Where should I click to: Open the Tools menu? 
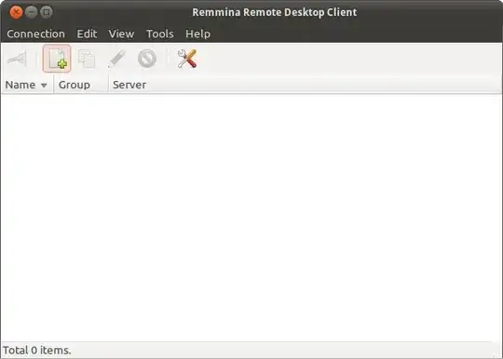tap(160, 33)
